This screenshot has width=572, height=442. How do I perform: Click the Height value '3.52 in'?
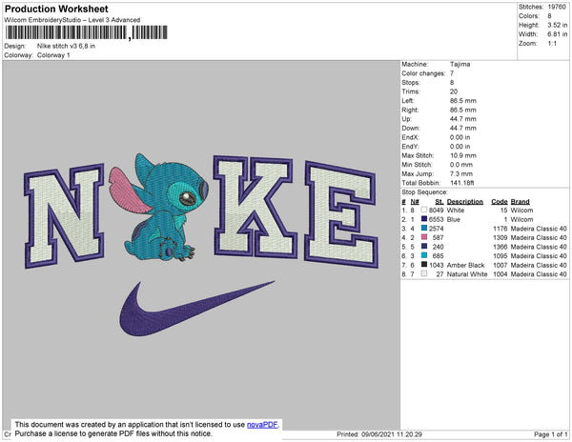558,25
